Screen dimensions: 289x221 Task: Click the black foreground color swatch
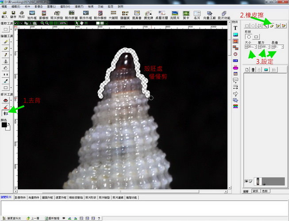pos(4,125)
